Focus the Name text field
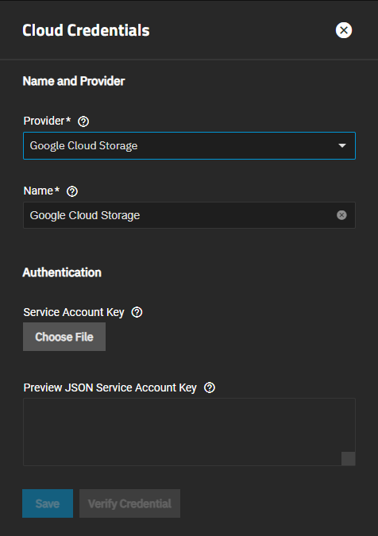This screenshot has height=536, width=378. click(189, 215)
